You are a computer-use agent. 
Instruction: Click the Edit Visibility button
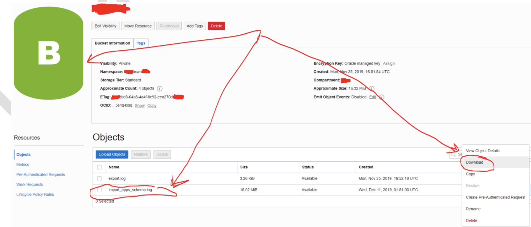[105, 26]
